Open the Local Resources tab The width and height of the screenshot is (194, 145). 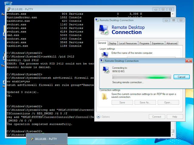click(128, 43)
